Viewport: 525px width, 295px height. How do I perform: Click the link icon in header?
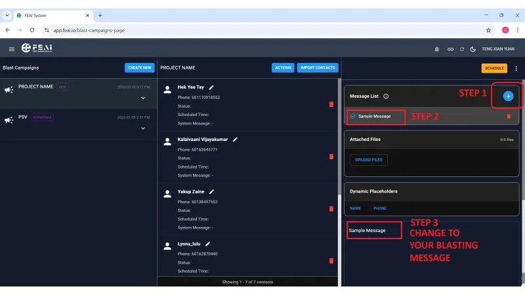click(x=450, y=49)
